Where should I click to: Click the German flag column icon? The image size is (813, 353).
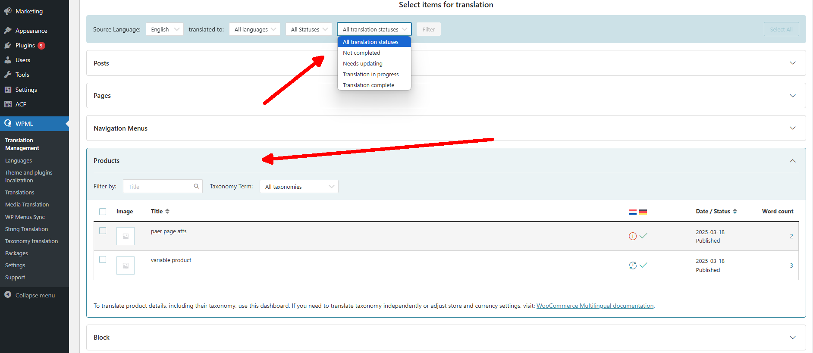click(643, 212)
